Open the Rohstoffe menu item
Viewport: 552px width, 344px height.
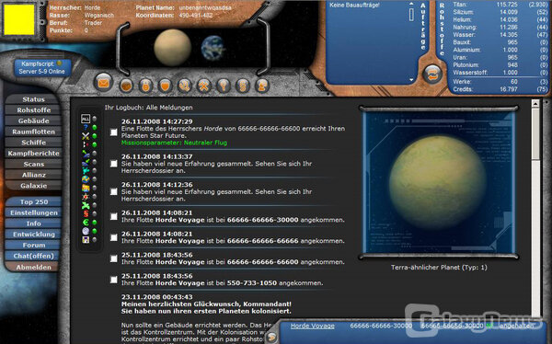33,109
